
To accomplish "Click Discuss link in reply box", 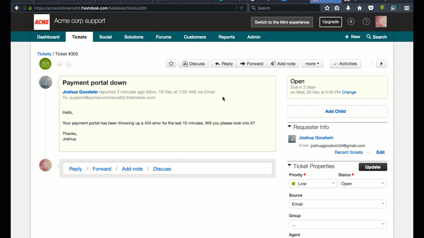I will tap(162, 169).
